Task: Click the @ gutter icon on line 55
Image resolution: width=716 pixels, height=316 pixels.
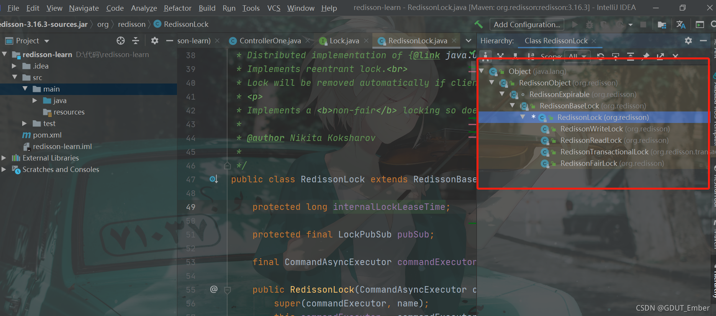Action: tap(214, 289)
